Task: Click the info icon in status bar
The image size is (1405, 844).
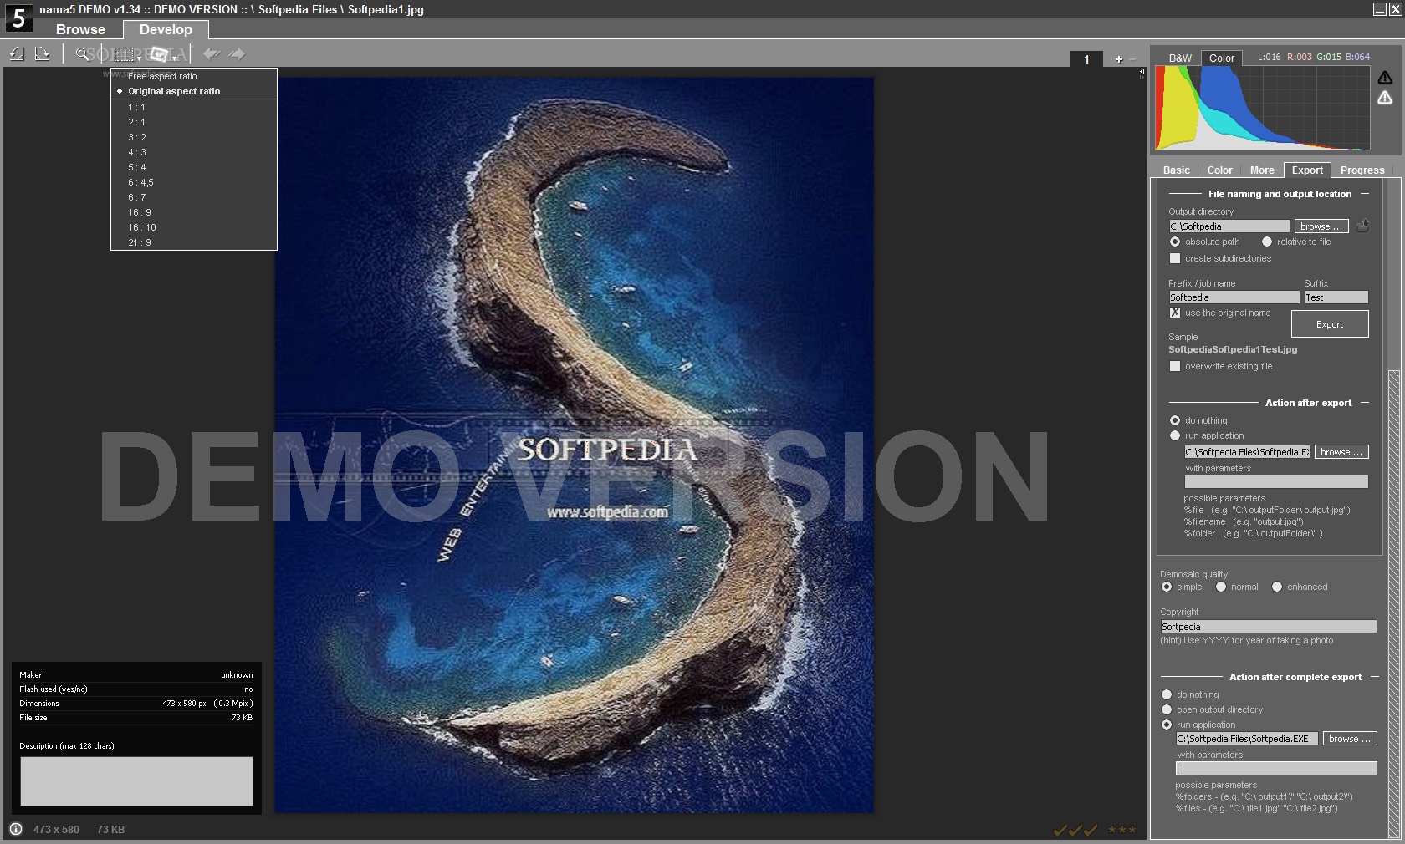Action: pos(16,829)
